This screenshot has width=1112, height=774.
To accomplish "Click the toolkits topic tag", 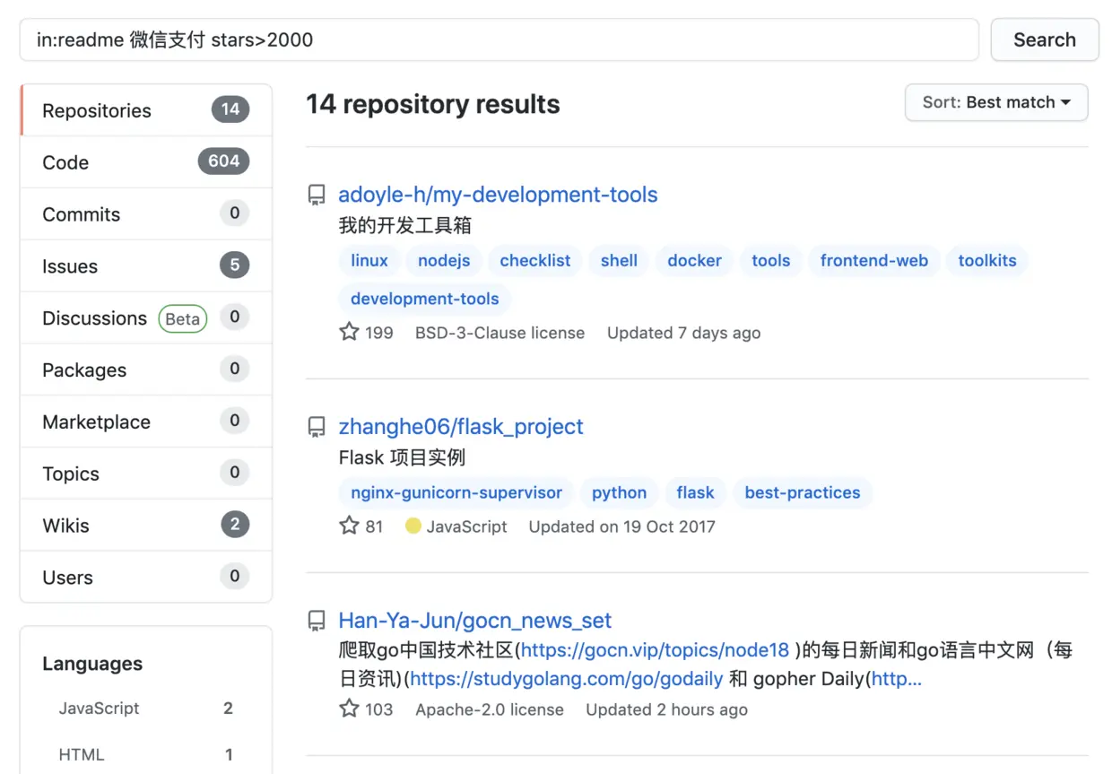I will coord(987,261).
